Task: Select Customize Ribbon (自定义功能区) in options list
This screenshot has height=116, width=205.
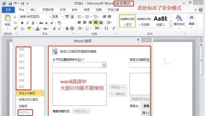Action: pyautogui.click(x=30, y=93)
